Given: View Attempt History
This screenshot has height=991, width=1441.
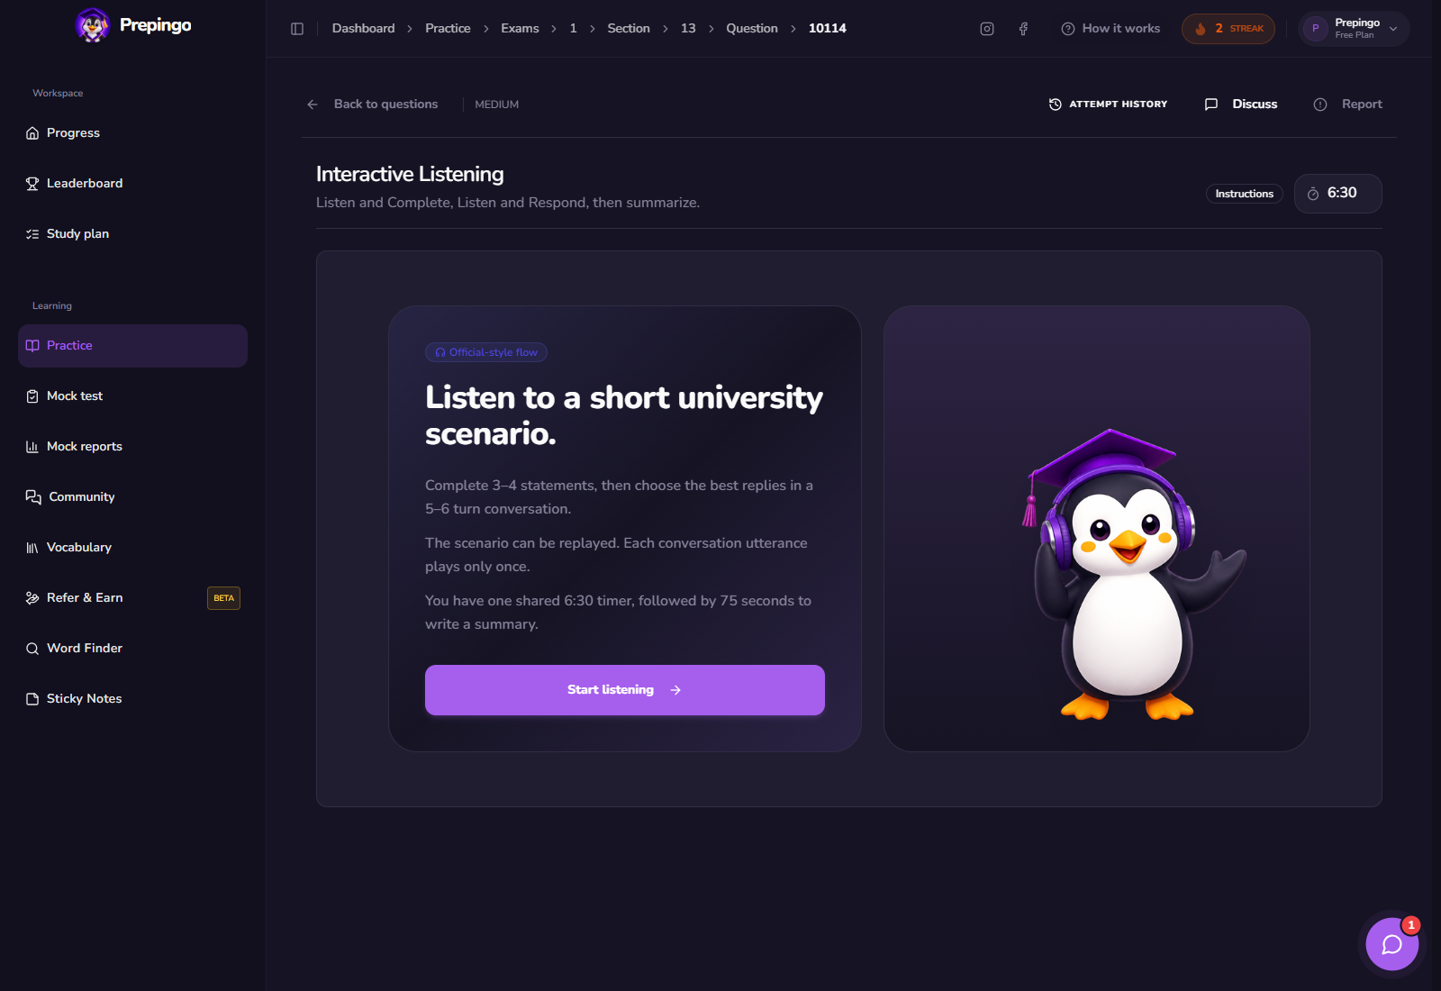Looking at the screenshot, I should pos(1108,105).
